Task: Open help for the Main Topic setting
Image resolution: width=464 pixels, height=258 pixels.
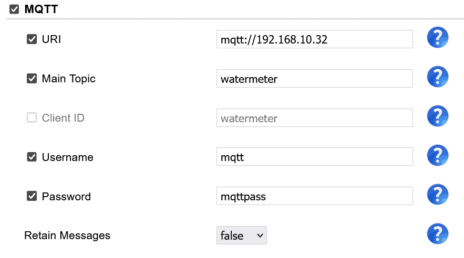Action: pyautogui.click(x=437, y=77)
